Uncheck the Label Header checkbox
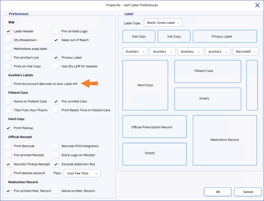The height and width of the screenshot is (201, 264). click(8, 31)
